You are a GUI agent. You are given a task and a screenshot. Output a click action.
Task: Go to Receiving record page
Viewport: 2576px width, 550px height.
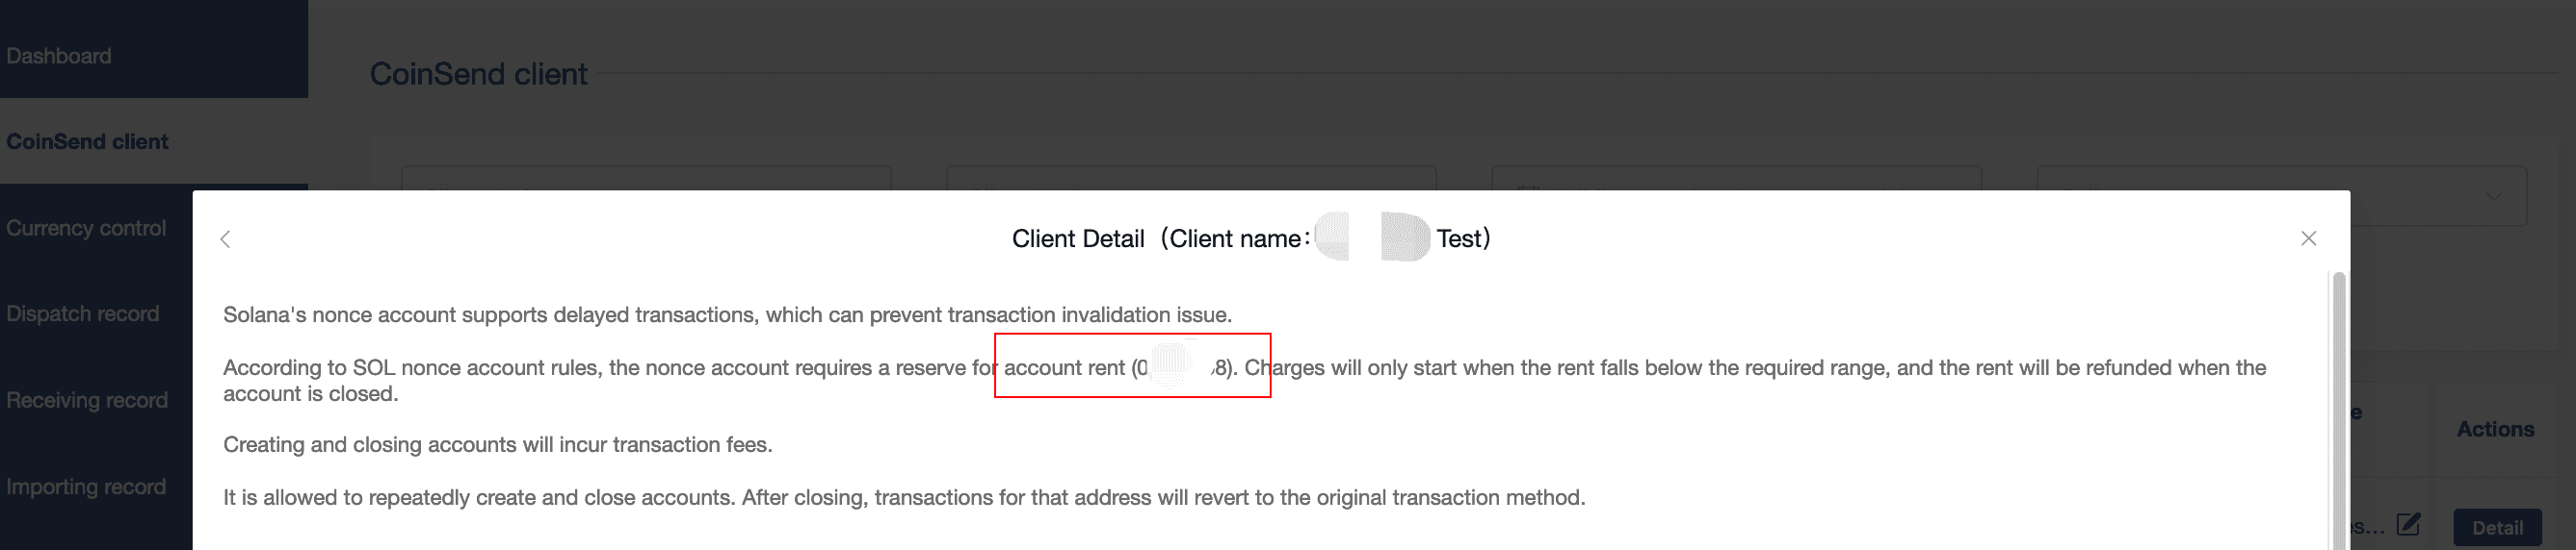(87, 400)
